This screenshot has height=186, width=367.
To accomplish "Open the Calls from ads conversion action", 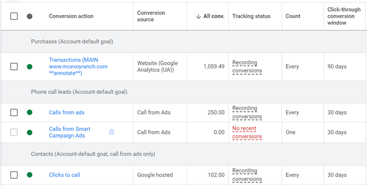I will click(x=67, y=113).
